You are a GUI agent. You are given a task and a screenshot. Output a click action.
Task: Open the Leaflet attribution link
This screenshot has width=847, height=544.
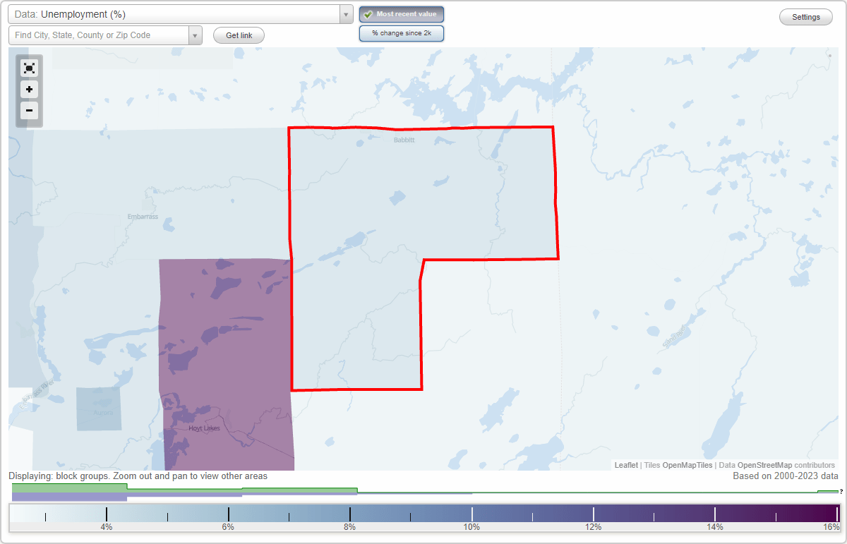[x=625, y=465]
